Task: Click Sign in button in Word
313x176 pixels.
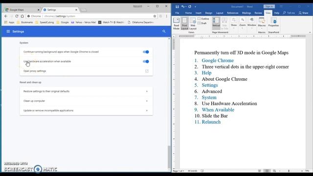Action: pos(269,6)
